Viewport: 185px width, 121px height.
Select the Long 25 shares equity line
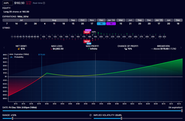coord(16,12)
